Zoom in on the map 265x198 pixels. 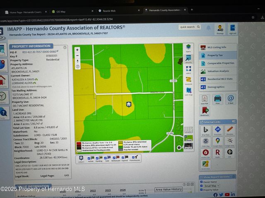point(77,50)
